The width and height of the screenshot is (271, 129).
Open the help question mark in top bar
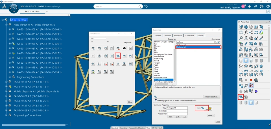[268, 6]
